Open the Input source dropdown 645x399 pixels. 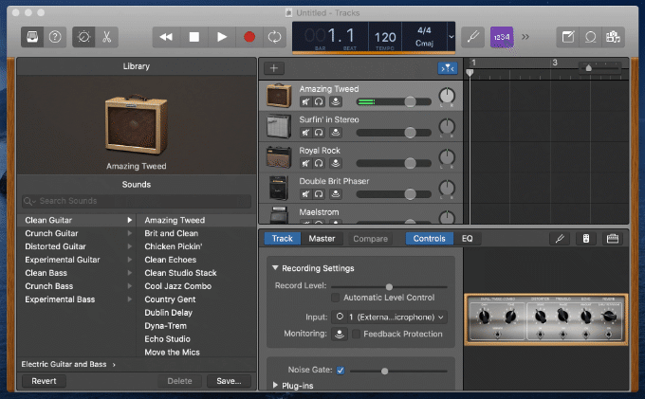(x=389, y=317)
